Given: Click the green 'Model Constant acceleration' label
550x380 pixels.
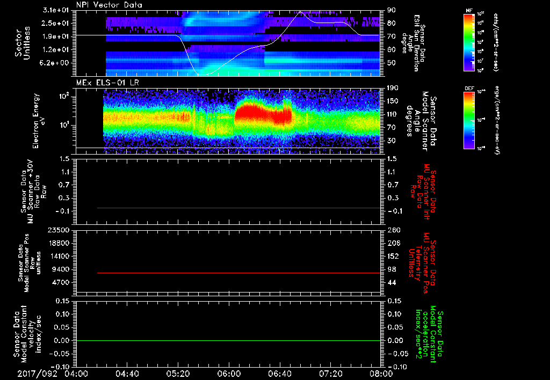Looking at the screenshot, I should point(429,335).
